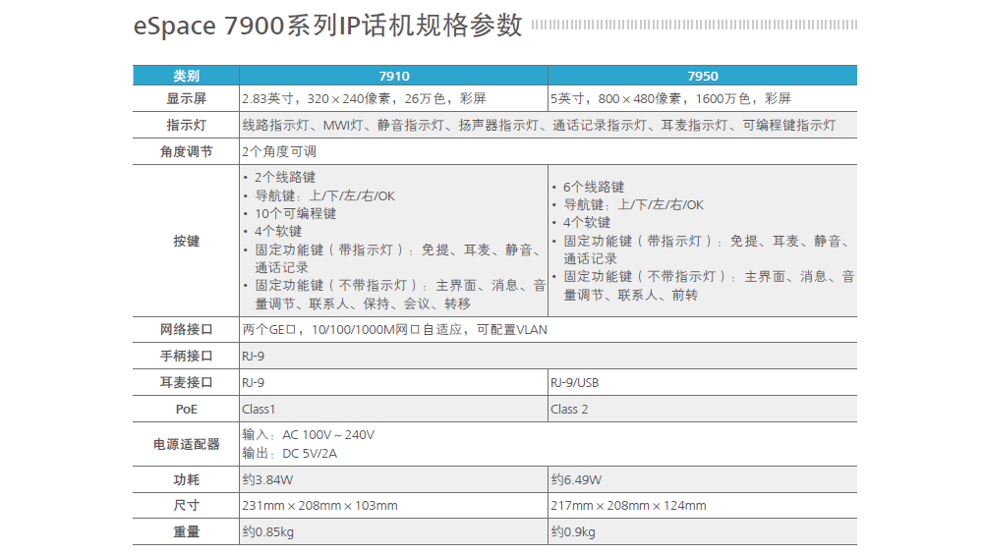Select the RJ-9 value in 耳麦接口 row
Image resolution: width=983 pixels, height=554 pixels.
(x=254, y=382)
